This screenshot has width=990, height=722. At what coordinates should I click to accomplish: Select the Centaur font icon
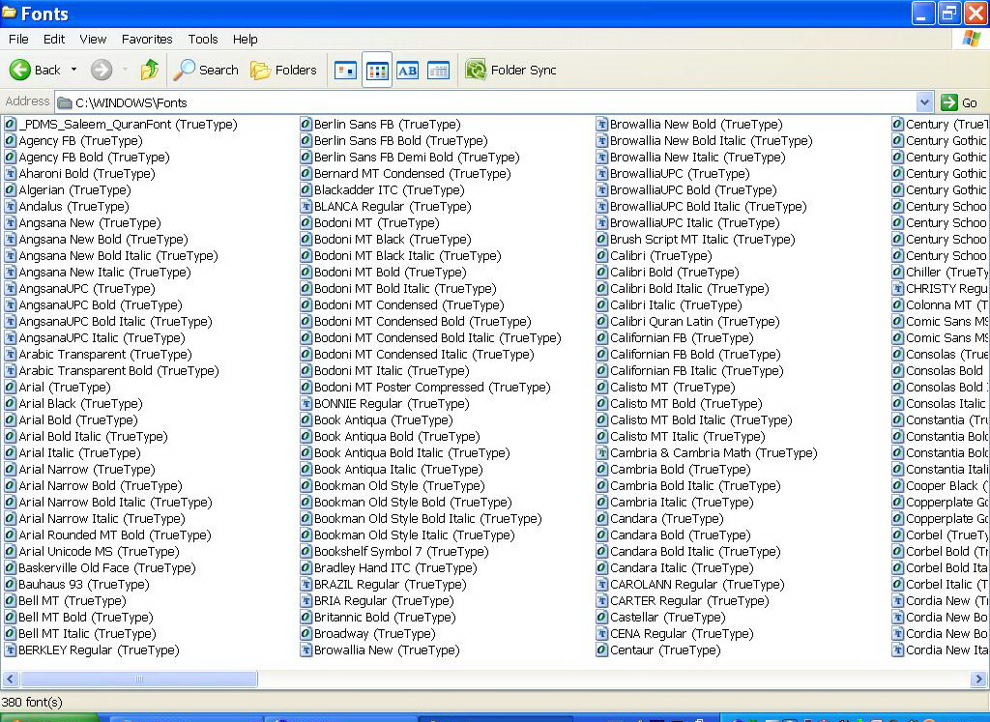click(x=601, y=650)
